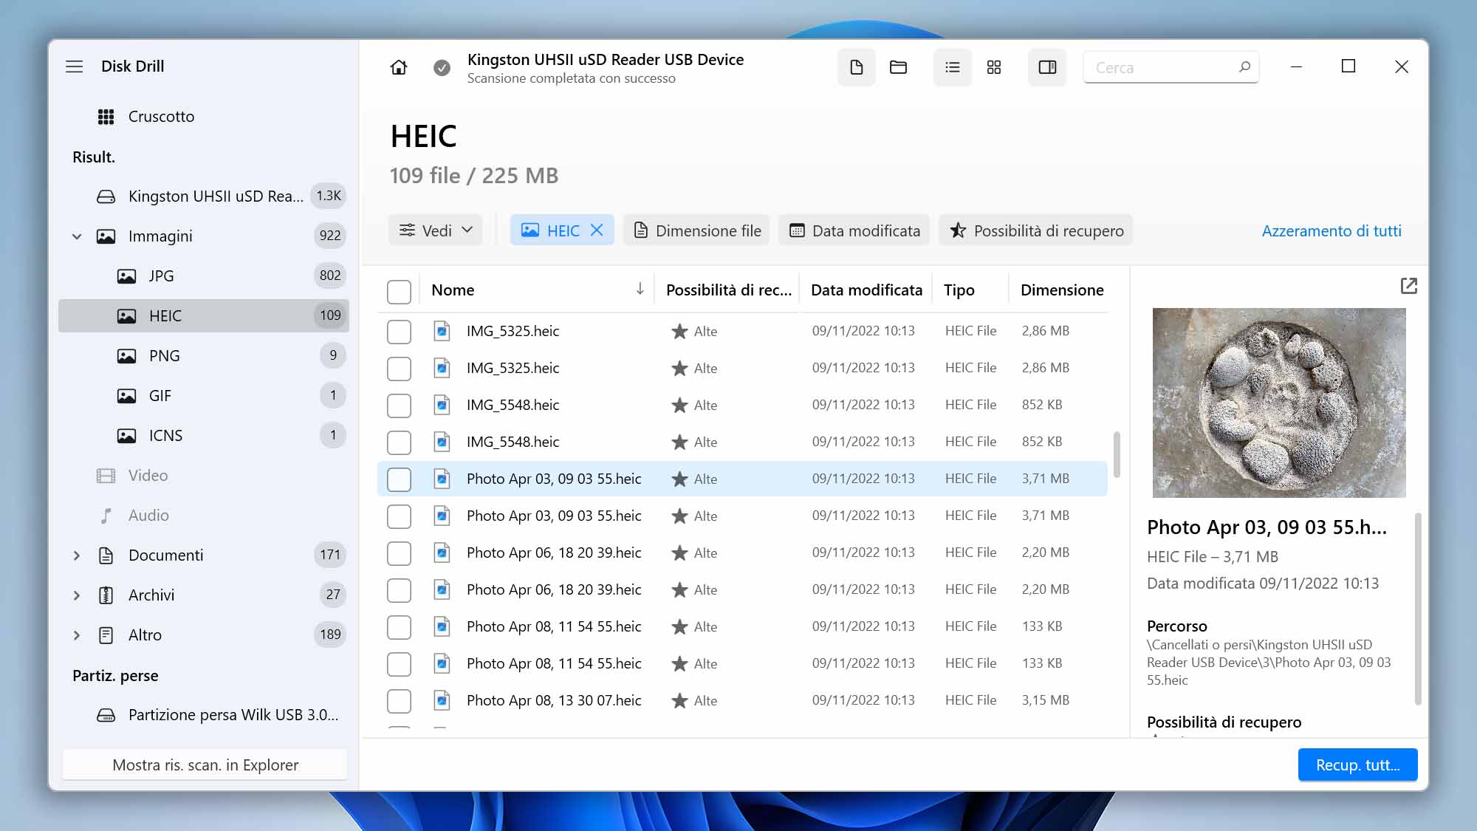Screen dimensions: 1477x831
Task: Sort by Data modificata column header
Action: click(x=866, y=290)
